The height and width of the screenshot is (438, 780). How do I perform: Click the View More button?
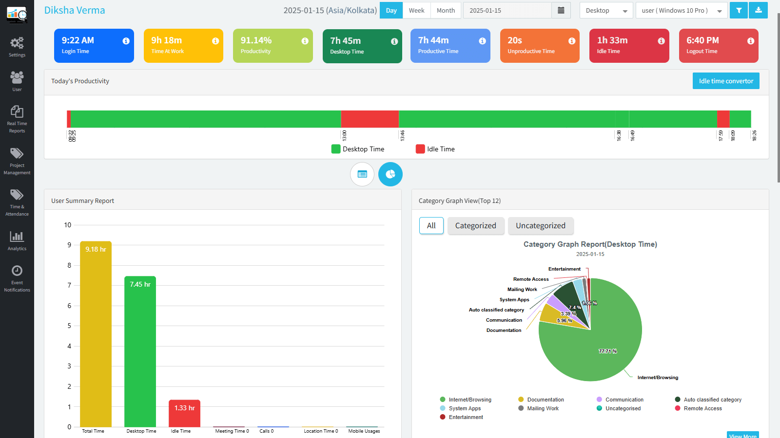click(742, 435)
